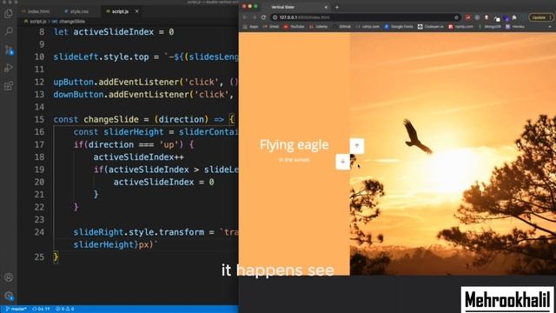Viewport: 556px width, 313px height.
Task: Click 'upButton.addEventListener' on line 12
Action: point(116,82)
